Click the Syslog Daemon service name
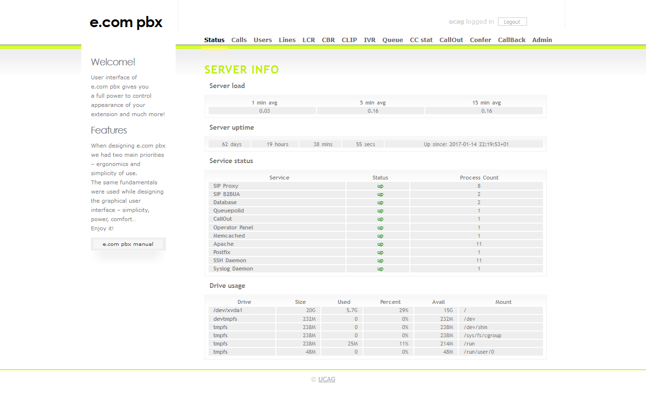 [x=233, y=269]
